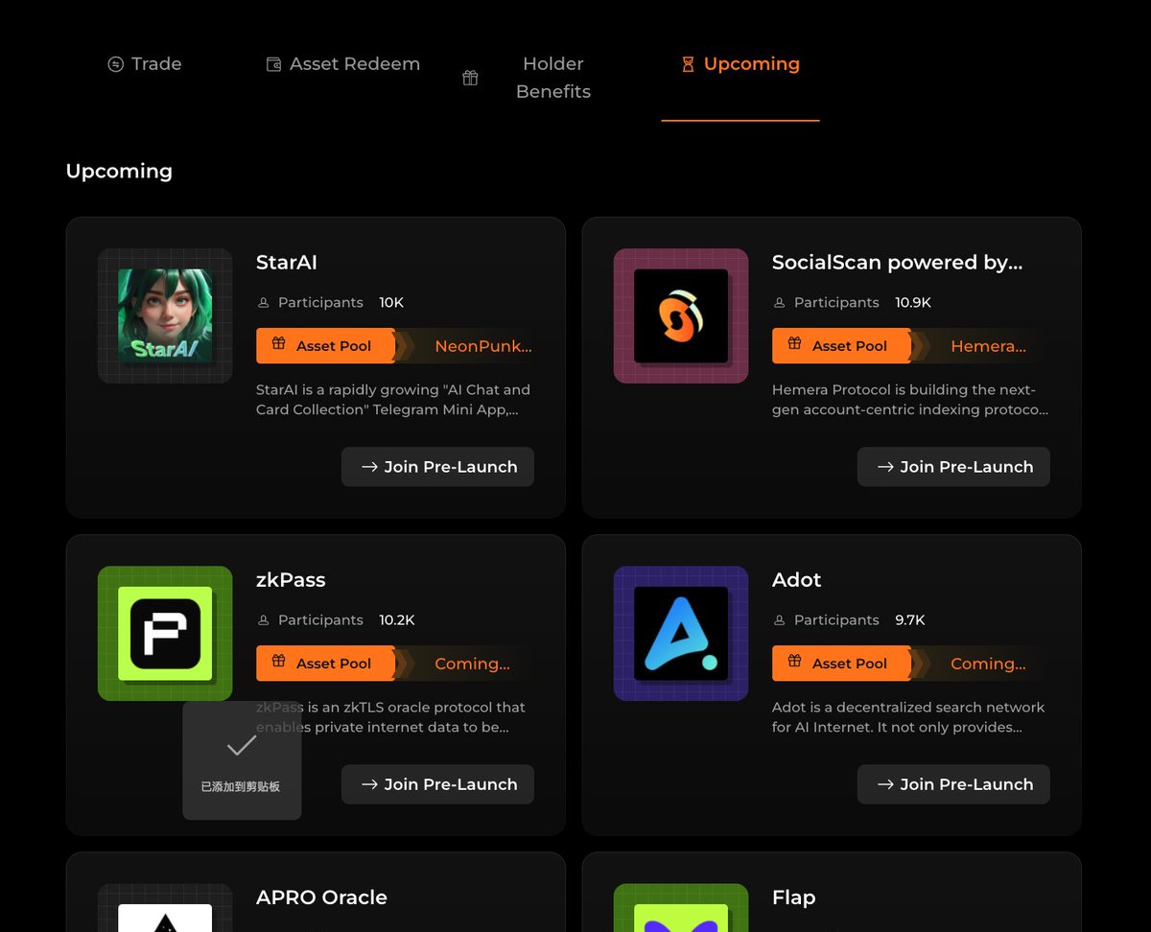Join Pre-Launch for zkPass
Screen dimensions: 1151x932
[x=438, y=784]
